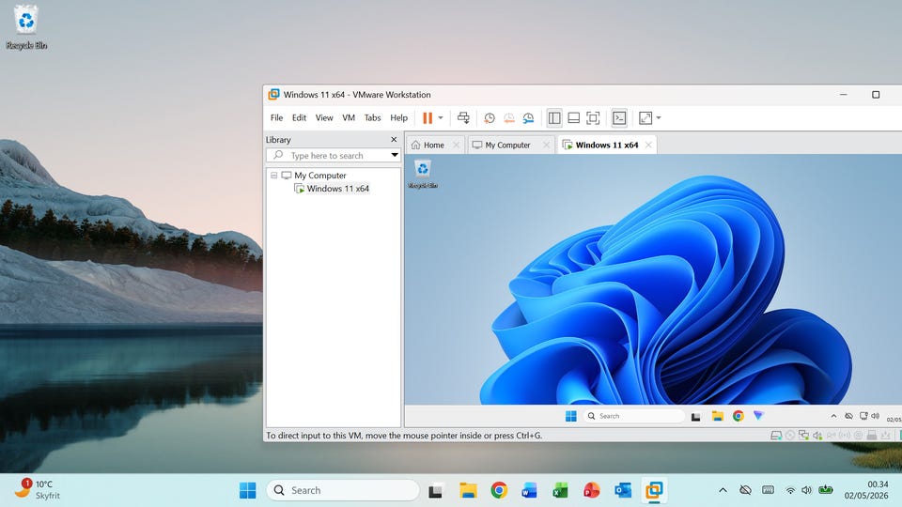The height and width of the screenshot is (507, 902).
Task: Open the host clock showing 00.34
Action: [x=866, y=490]
